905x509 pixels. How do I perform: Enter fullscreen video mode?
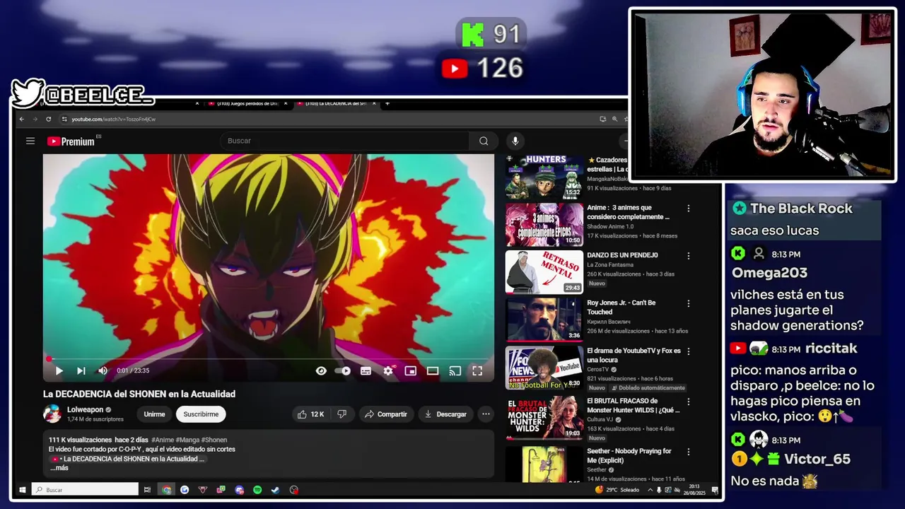tap(477, 370)
